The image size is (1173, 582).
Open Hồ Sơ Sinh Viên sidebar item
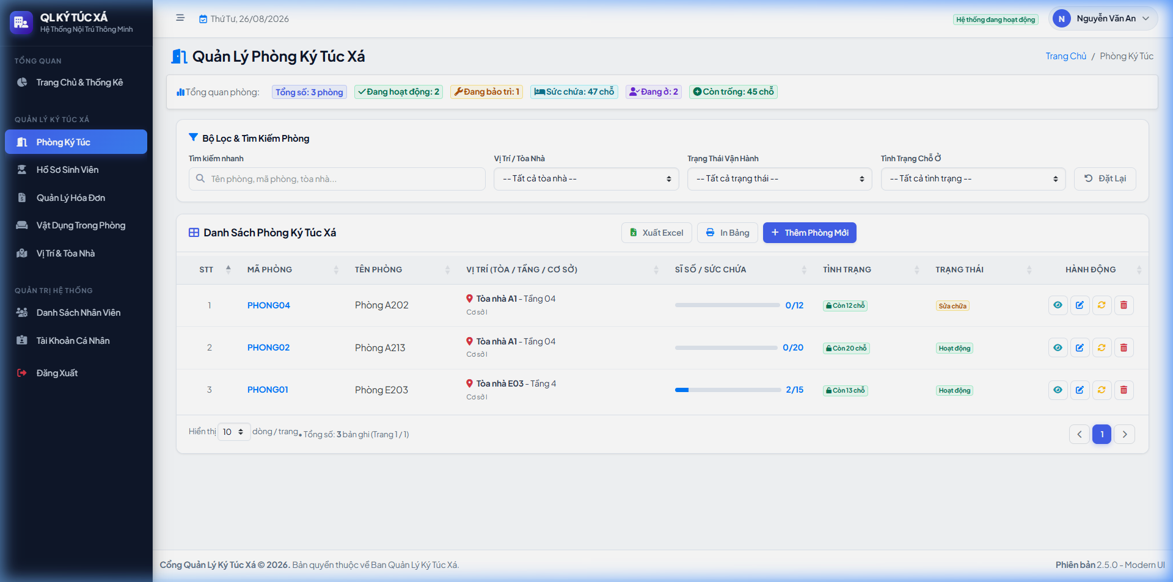(x=76, y=170)
